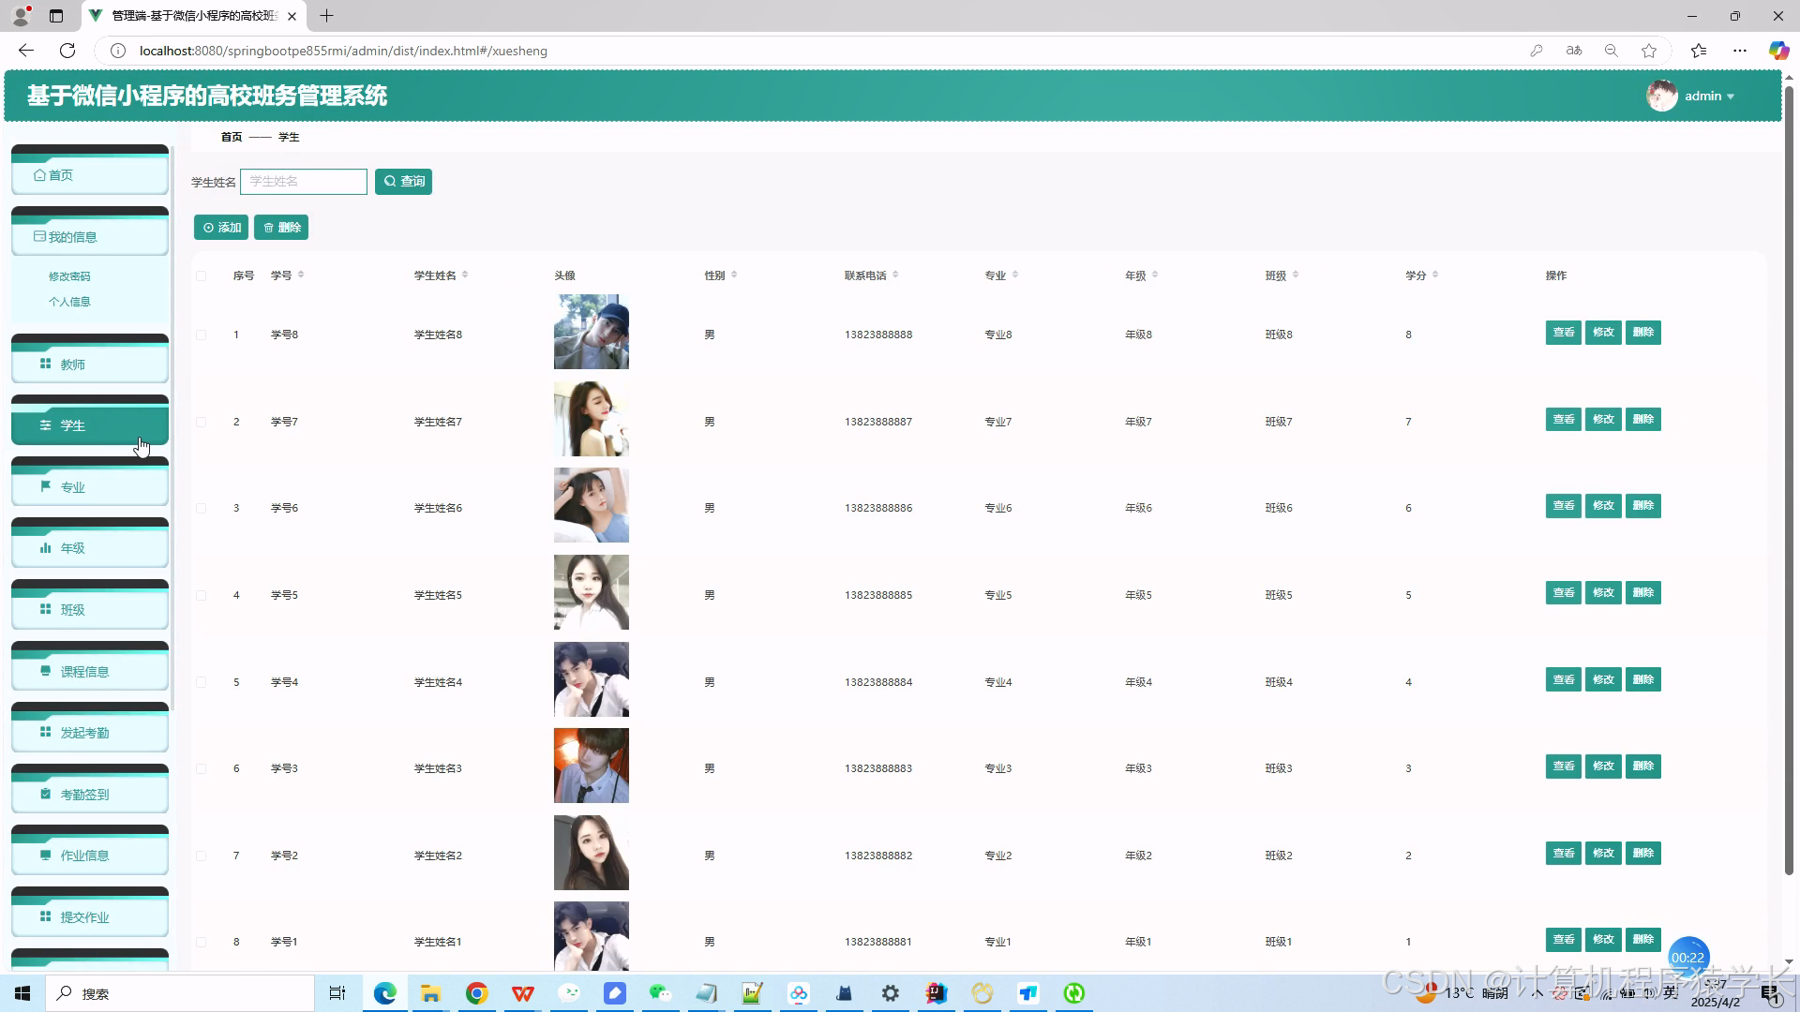The width and height of the screenshot is (1800, 1012).
Task: Click the bar chart icon beside 年级
Action: (45, 548)
